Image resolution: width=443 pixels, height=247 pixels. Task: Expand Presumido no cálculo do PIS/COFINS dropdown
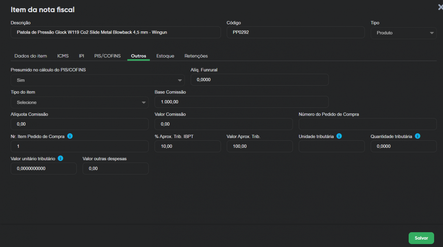click(97, 80)
